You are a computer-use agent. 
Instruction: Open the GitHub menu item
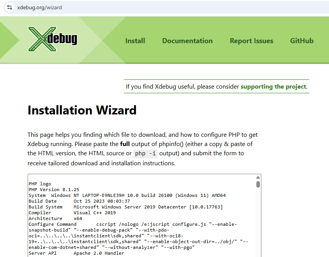[x=302, y=41]
